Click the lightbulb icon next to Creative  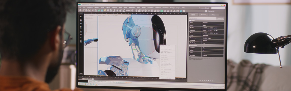(132, 11)
